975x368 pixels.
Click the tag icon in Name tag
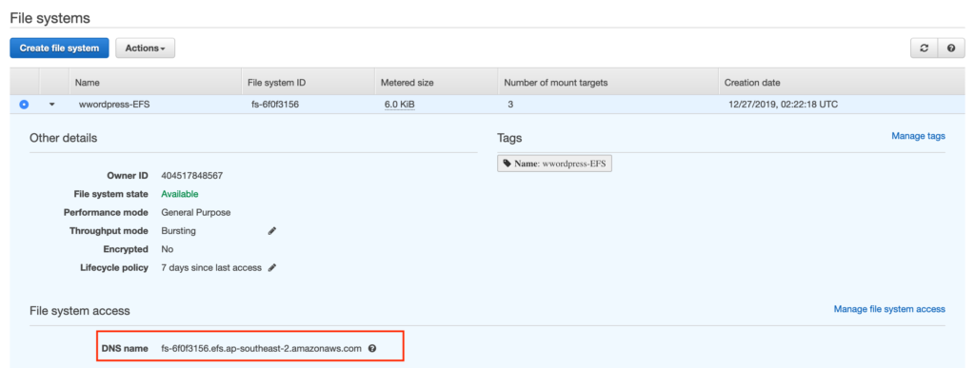coord(507,164)
